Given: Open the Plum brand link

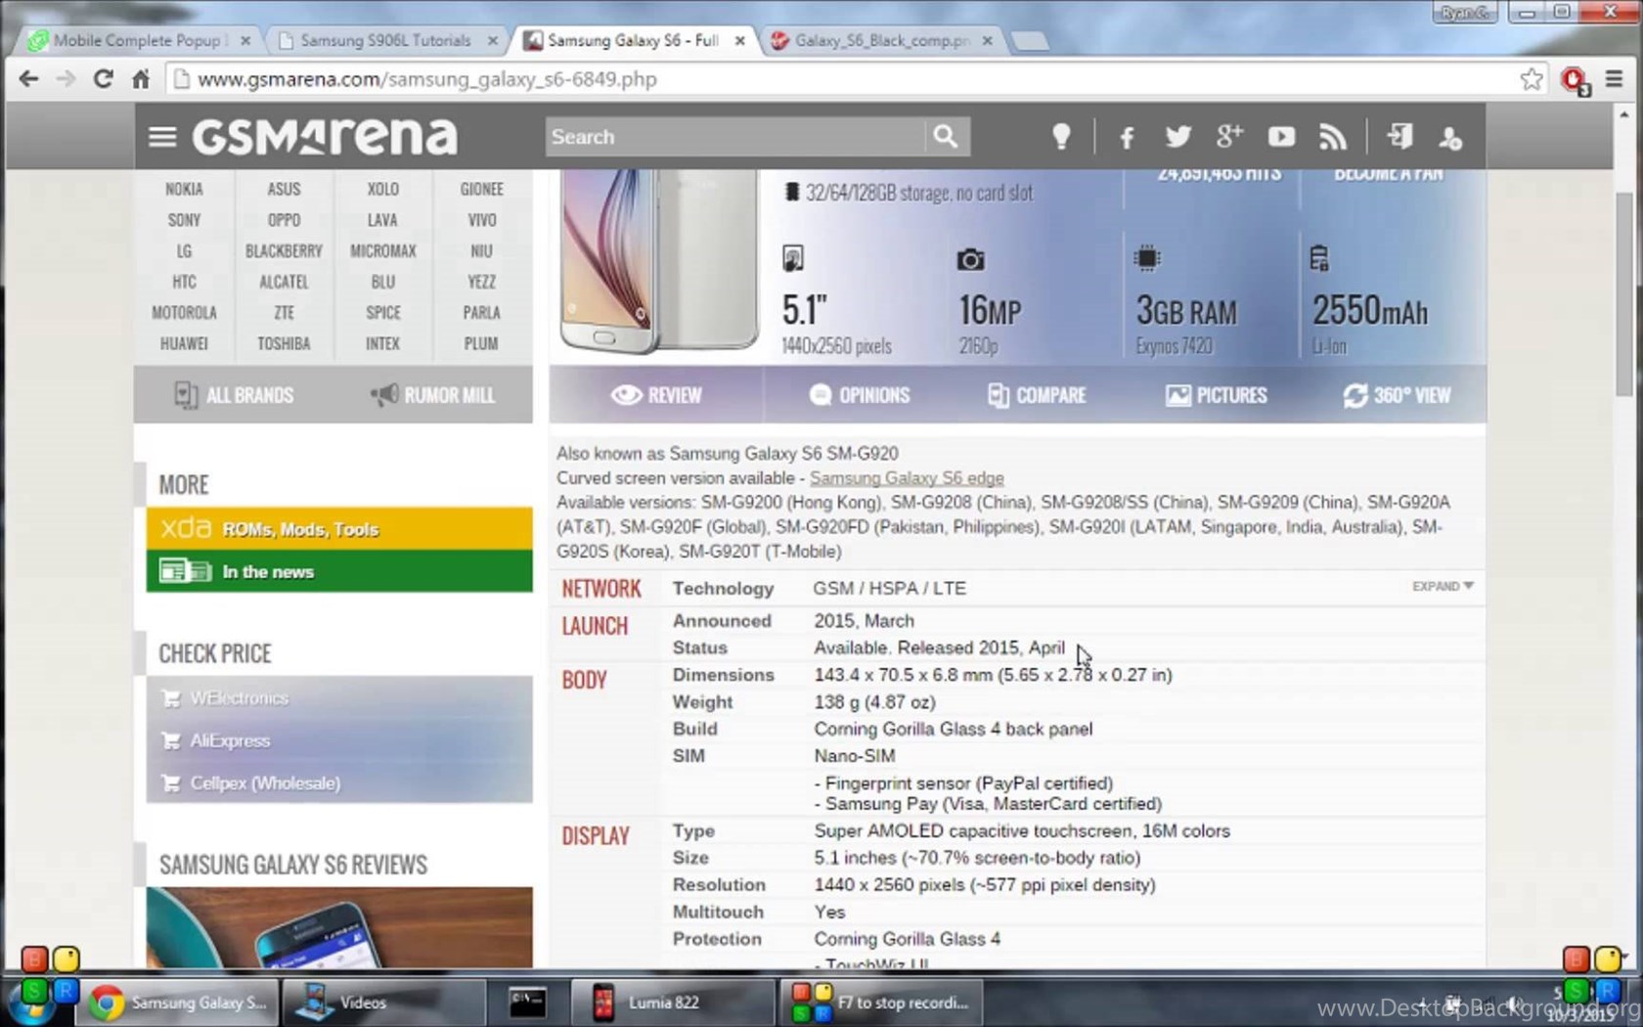Looking at the screenshot, I should coord(482,343).
